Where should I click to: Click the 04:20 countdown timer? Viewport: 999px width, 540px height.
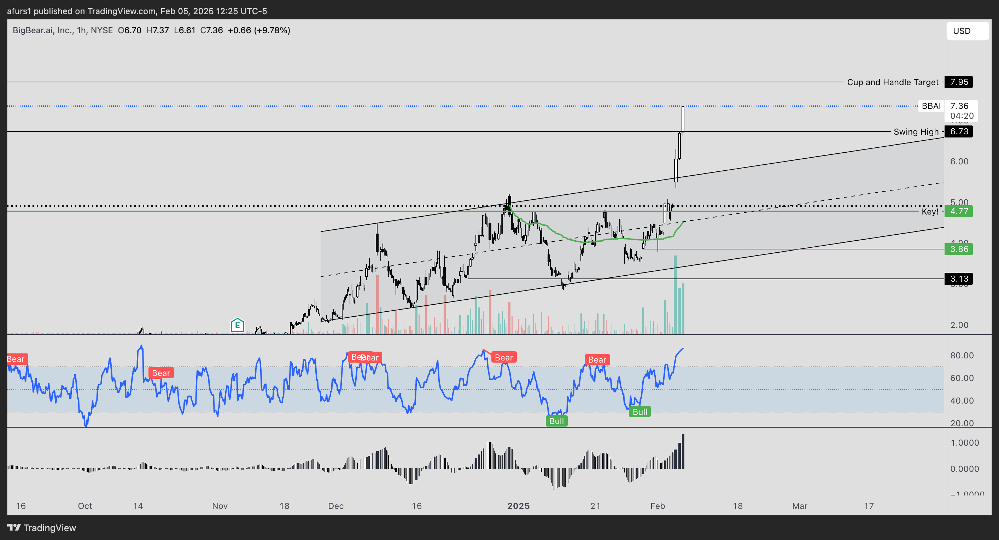[x=962, y=116]
